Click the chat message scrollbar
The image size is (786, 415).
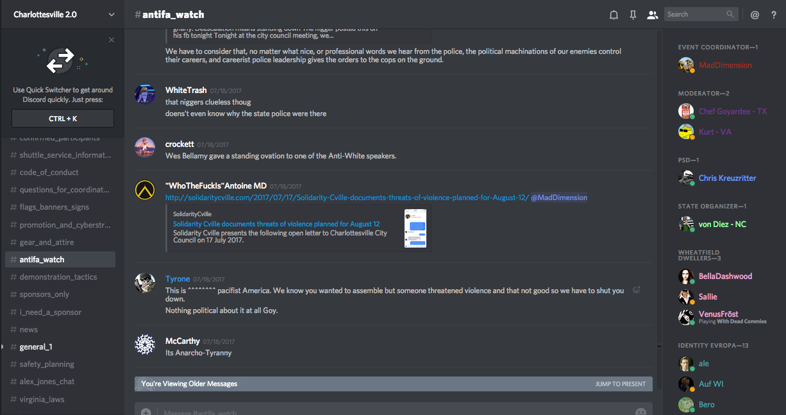658,346
